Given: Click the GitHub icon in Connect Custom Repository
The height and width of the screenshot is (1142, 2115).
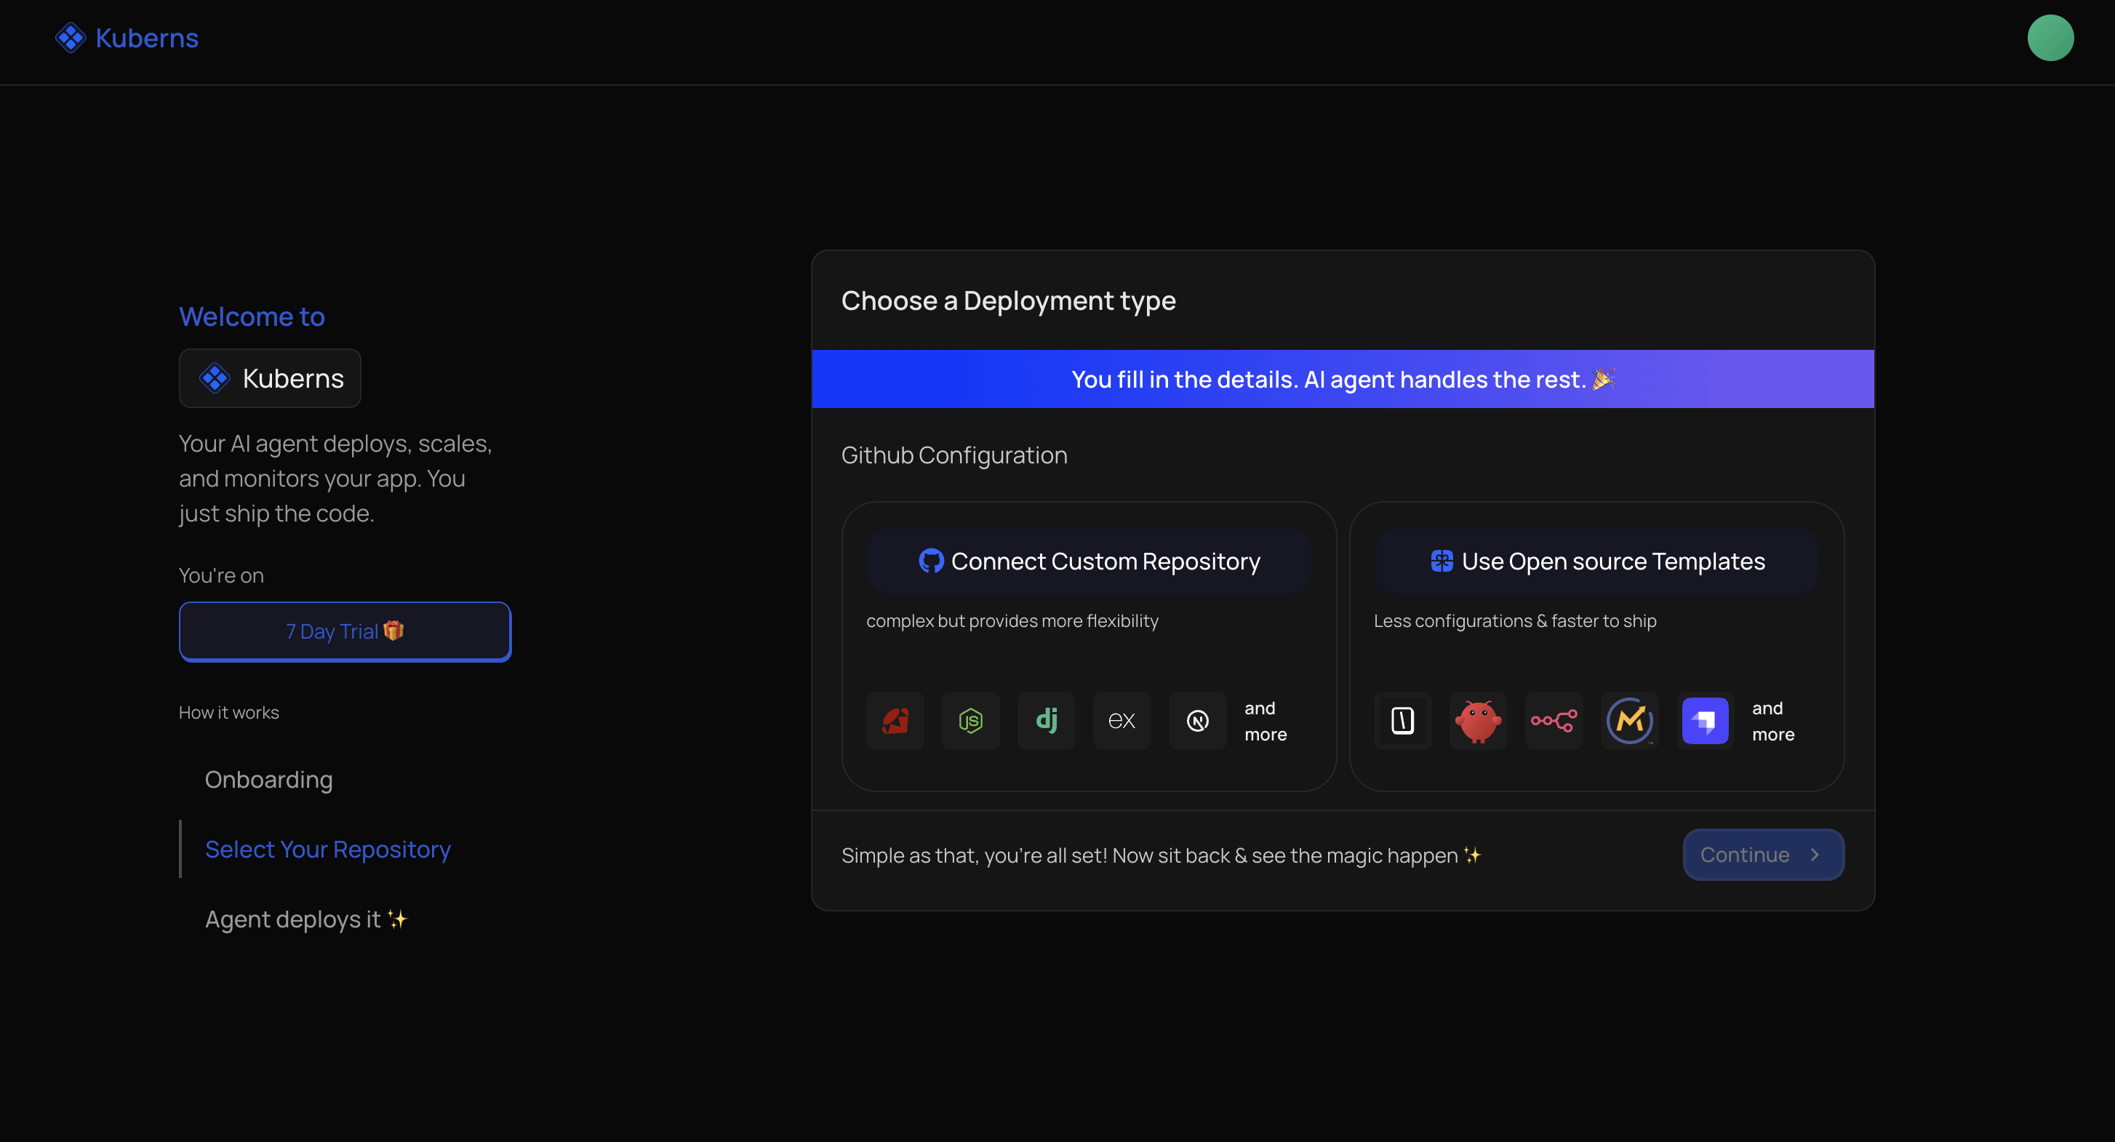Looking at the screenshot, I should 931,562.
